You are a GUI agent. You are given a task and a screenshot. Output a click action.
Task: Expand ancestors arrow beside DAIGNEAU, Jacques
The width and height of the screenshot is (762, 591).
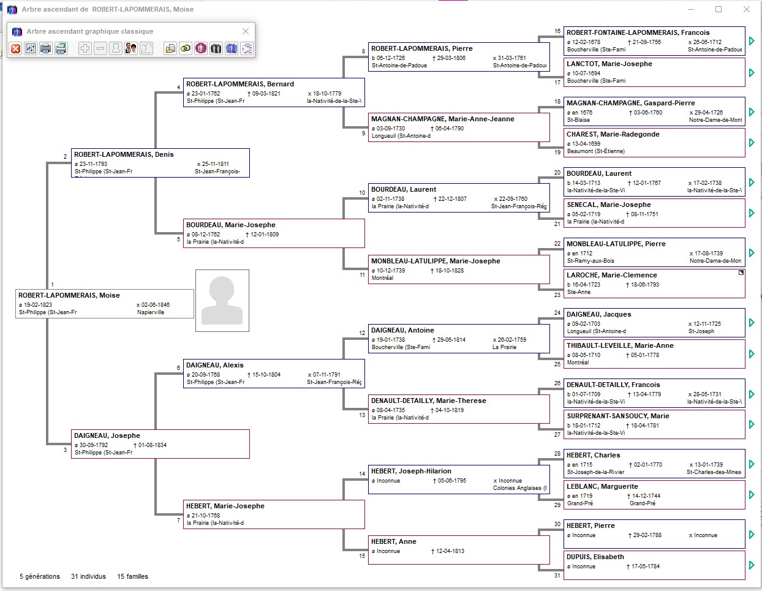tap(752, 323)
